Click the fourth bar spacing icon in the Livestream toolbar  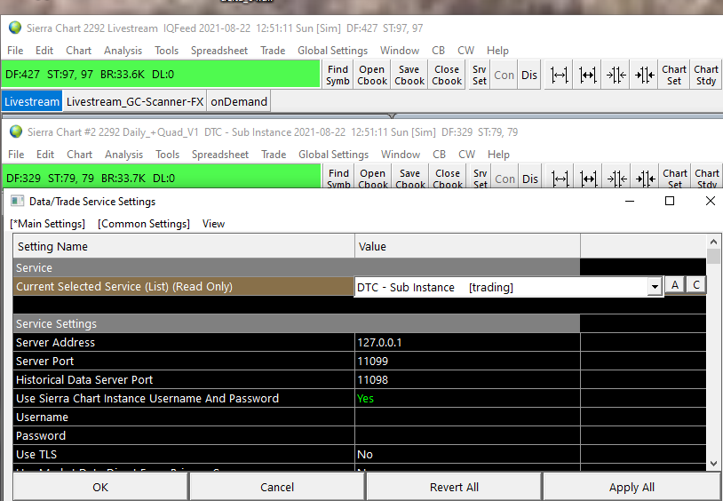pyautogui.click(x=644, y=75)
